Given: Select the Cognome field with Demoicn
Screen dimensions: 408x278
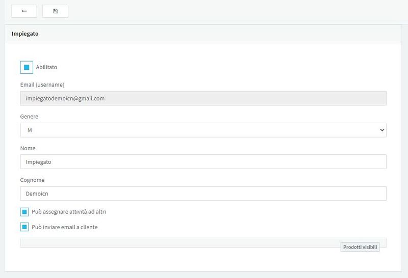Looking at the screenshot, I should [203, 193].
